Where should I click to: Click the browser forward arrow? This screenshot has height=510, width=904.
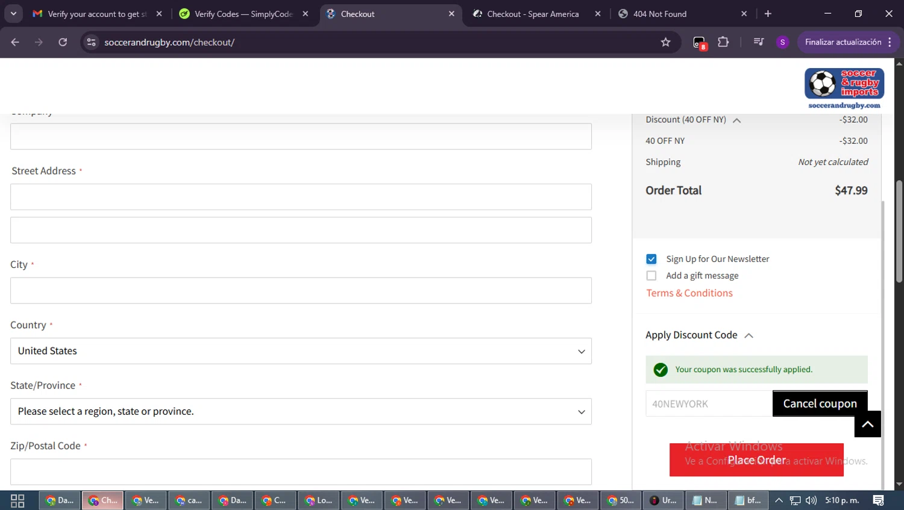pyautogui.click(x=39, y=42)
